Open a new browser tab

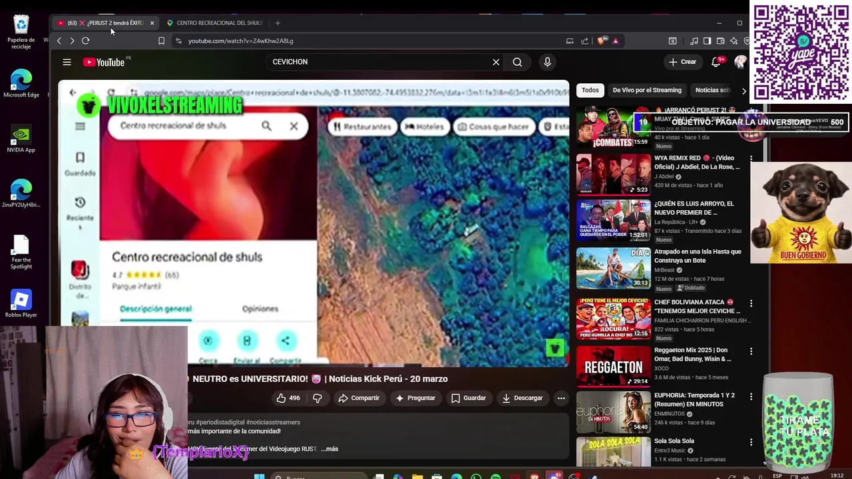point(278,23)
